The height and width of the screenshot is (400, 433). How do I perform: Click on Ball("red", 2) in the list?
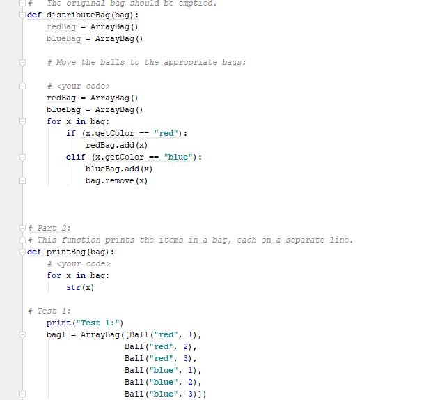(x=161, y=346)
